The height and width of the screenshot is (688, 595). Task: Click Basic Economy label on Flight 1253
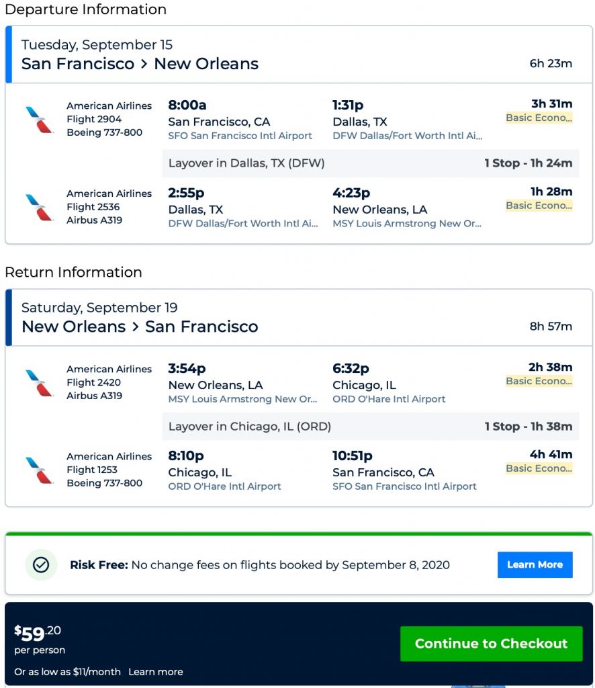coord(539,469)
